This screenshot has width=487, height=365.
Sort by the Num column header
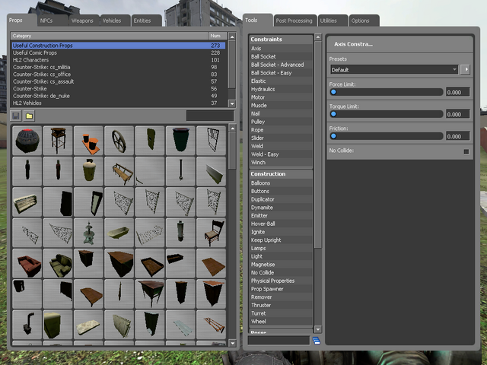[218, 36]
